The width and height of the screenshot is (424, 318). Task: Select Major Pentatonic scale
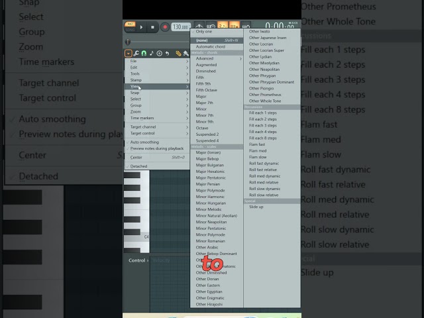[x=217, y=178]
